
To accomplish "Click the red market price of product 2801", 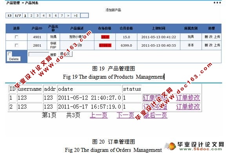I will click(105, 45).
